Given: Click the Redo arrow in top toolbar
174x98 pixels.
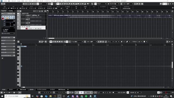Looking at the screenshot, I should [x=4, y=4].
